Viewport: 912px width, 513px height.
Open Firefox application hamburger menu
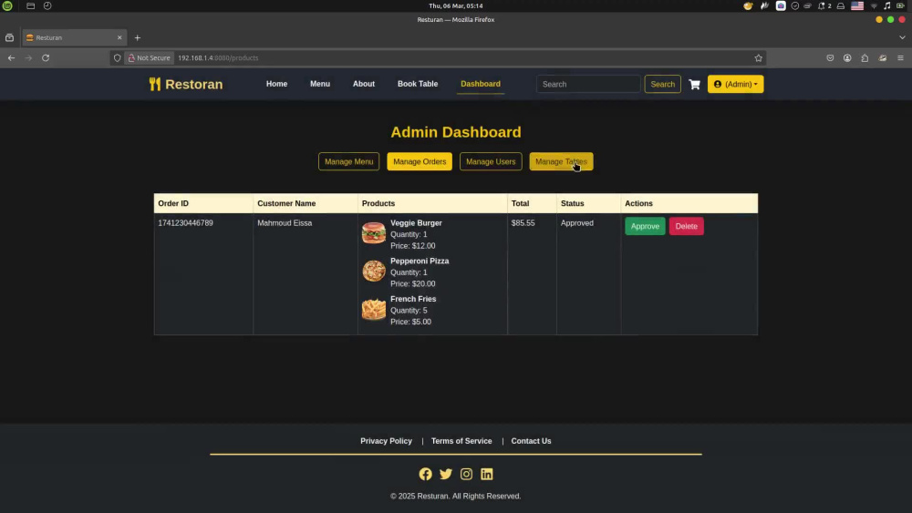900,57
